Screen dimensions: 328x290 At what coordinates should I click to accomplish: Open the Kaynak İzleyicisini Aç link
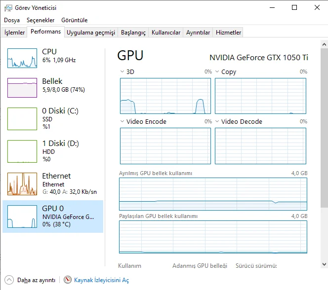[101, 280]
